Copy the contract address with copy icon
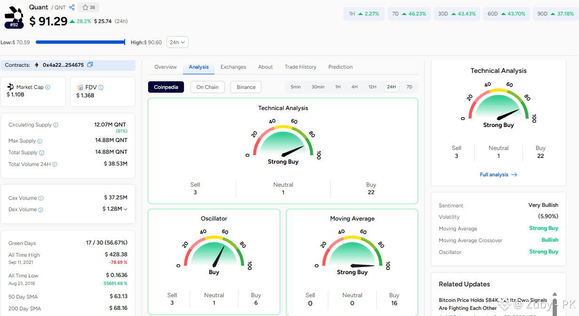Screen dimensions: 579x316 [90, 65]
